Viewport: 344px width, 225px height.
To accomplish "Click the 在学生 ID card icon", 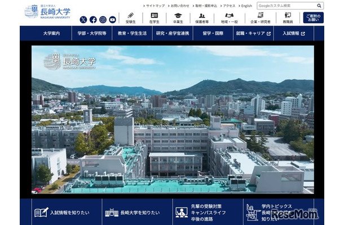I will (155, 15).
